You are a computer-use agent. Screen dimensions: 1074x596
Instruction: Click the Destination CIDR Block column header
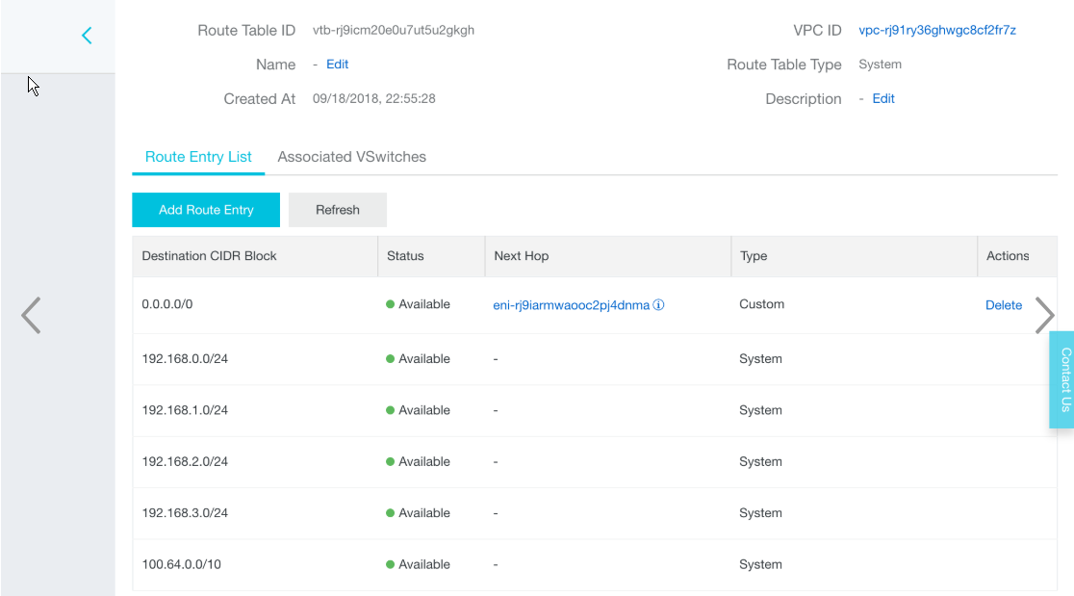point(209,256)
